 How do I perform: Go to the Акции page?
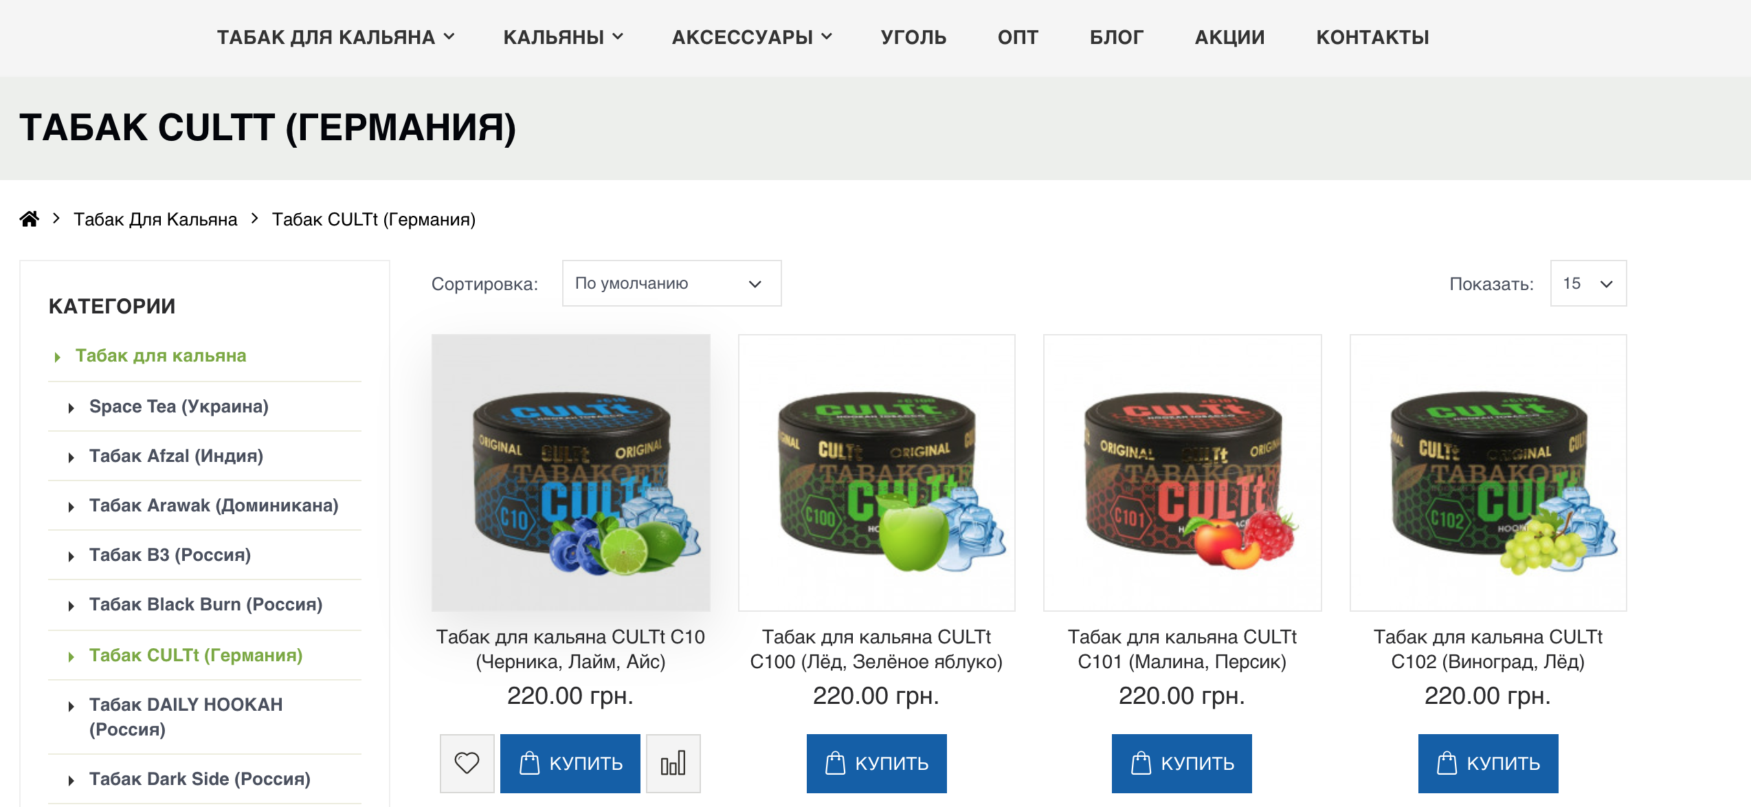(1229, 37)
